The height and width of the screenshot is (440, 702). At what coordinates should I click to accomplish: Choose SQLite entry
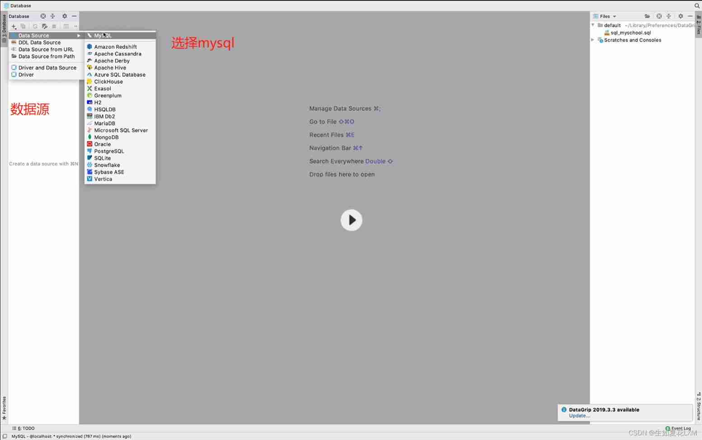[120, 158]
